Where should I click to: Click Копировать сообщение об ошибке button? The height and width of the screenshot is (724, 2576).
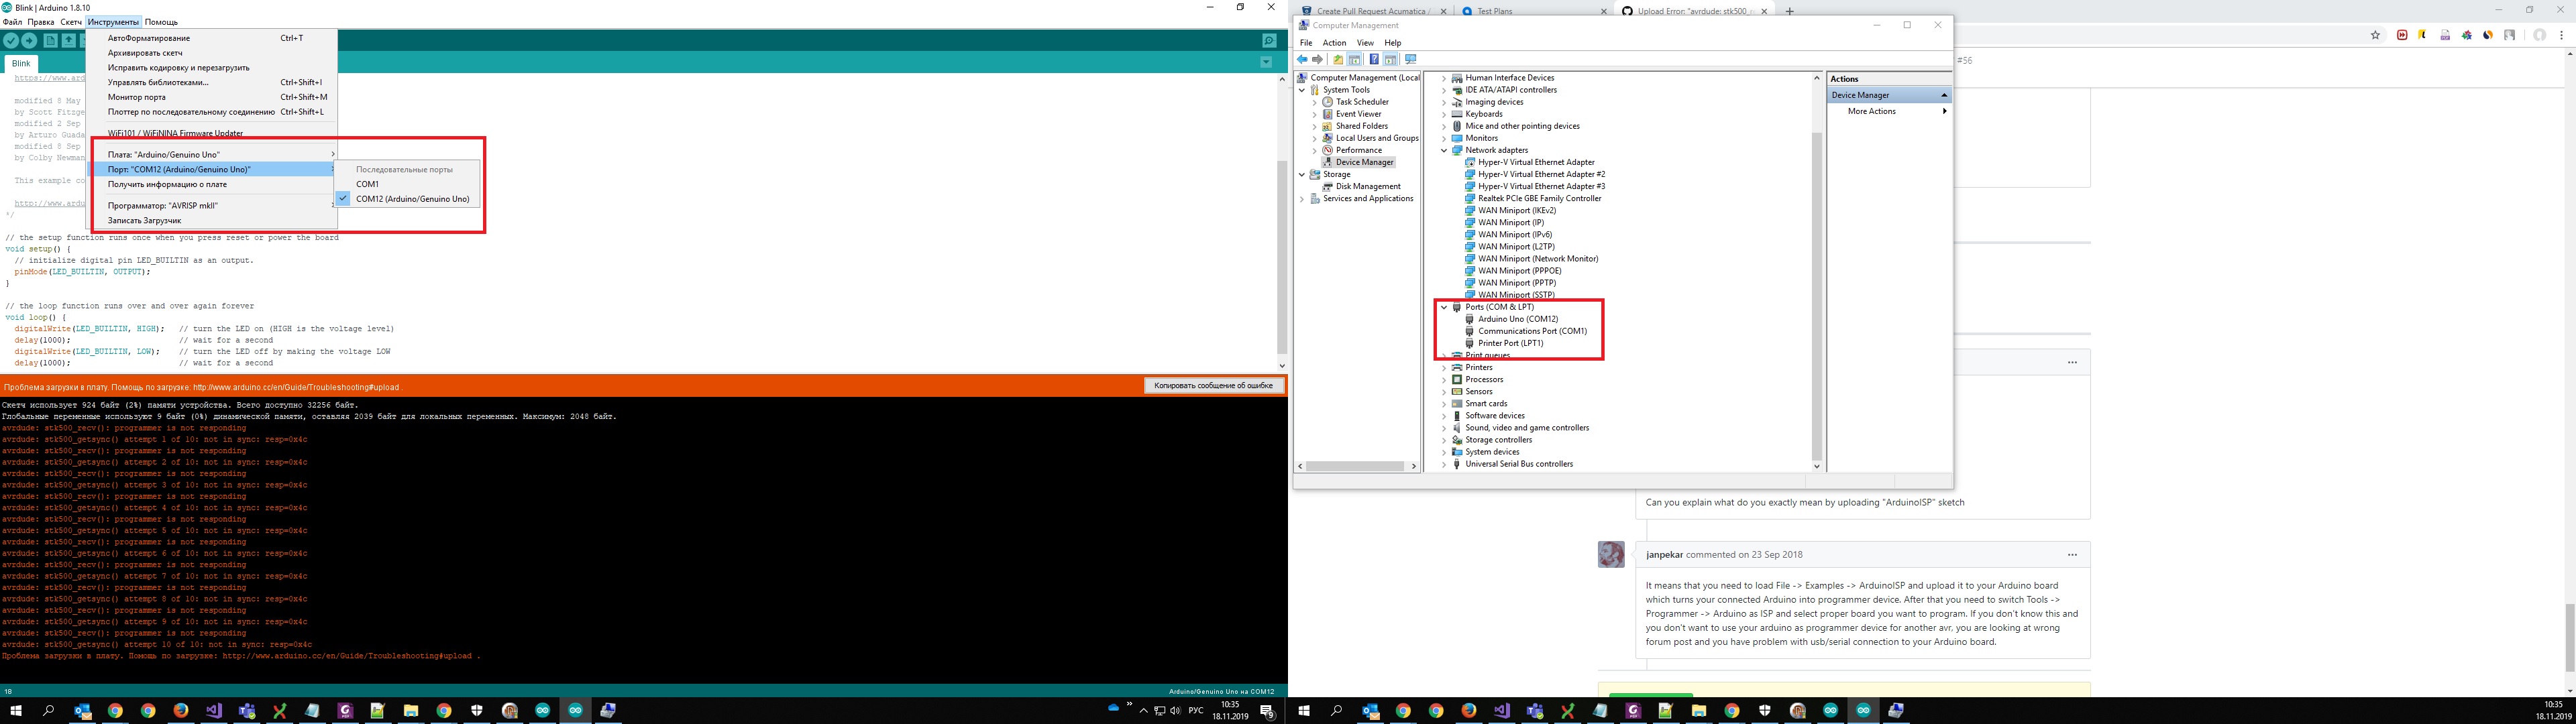pos(1213,386)
